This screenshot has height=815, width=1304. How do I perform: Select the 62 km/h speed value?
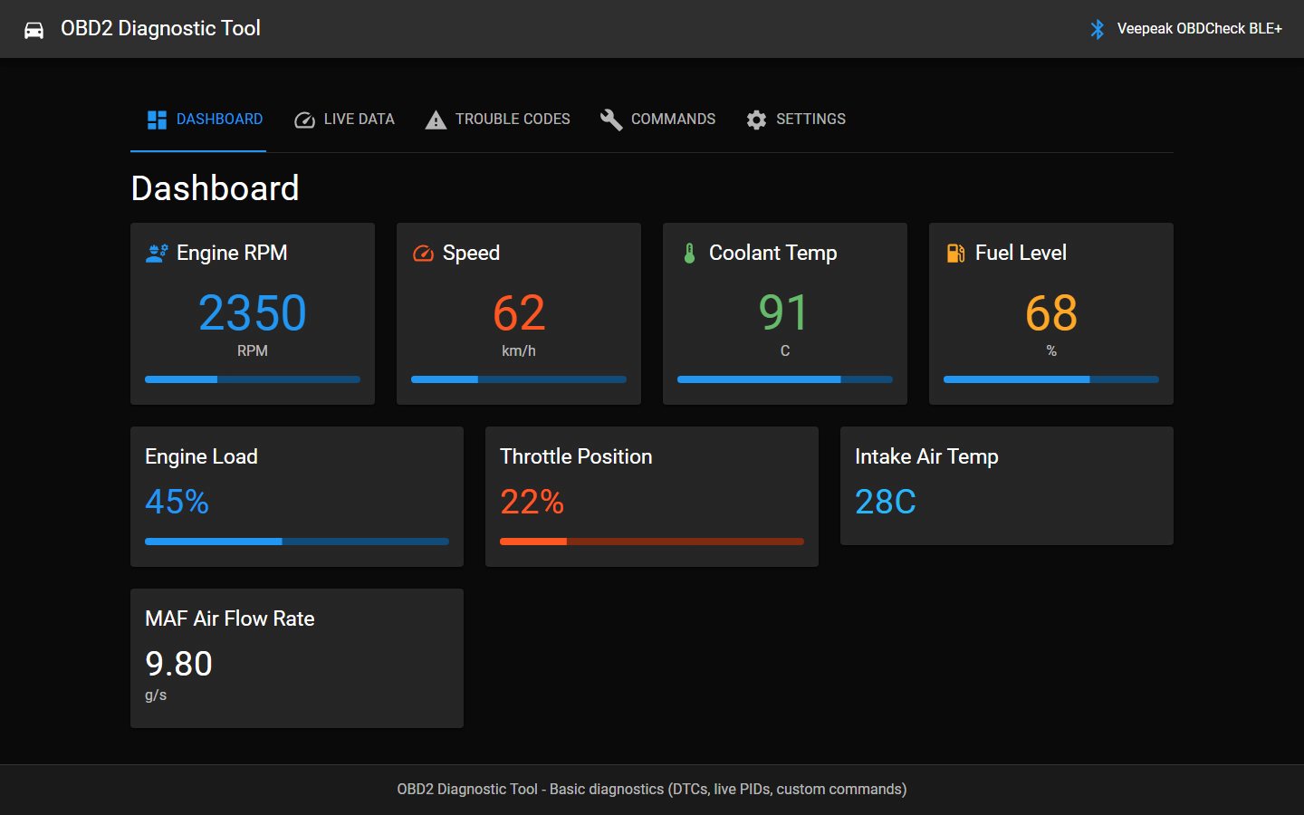pyautogui.click(x=519, y=313)
